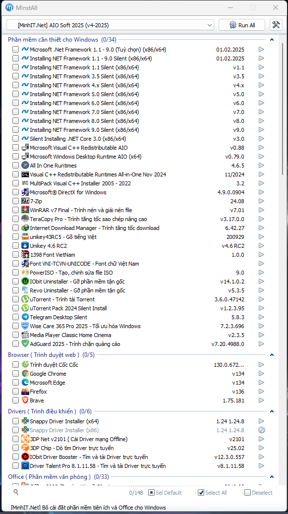
Task: Select the Font VNI-TCVN-UNICODE row text
Action: coord(84,264)
